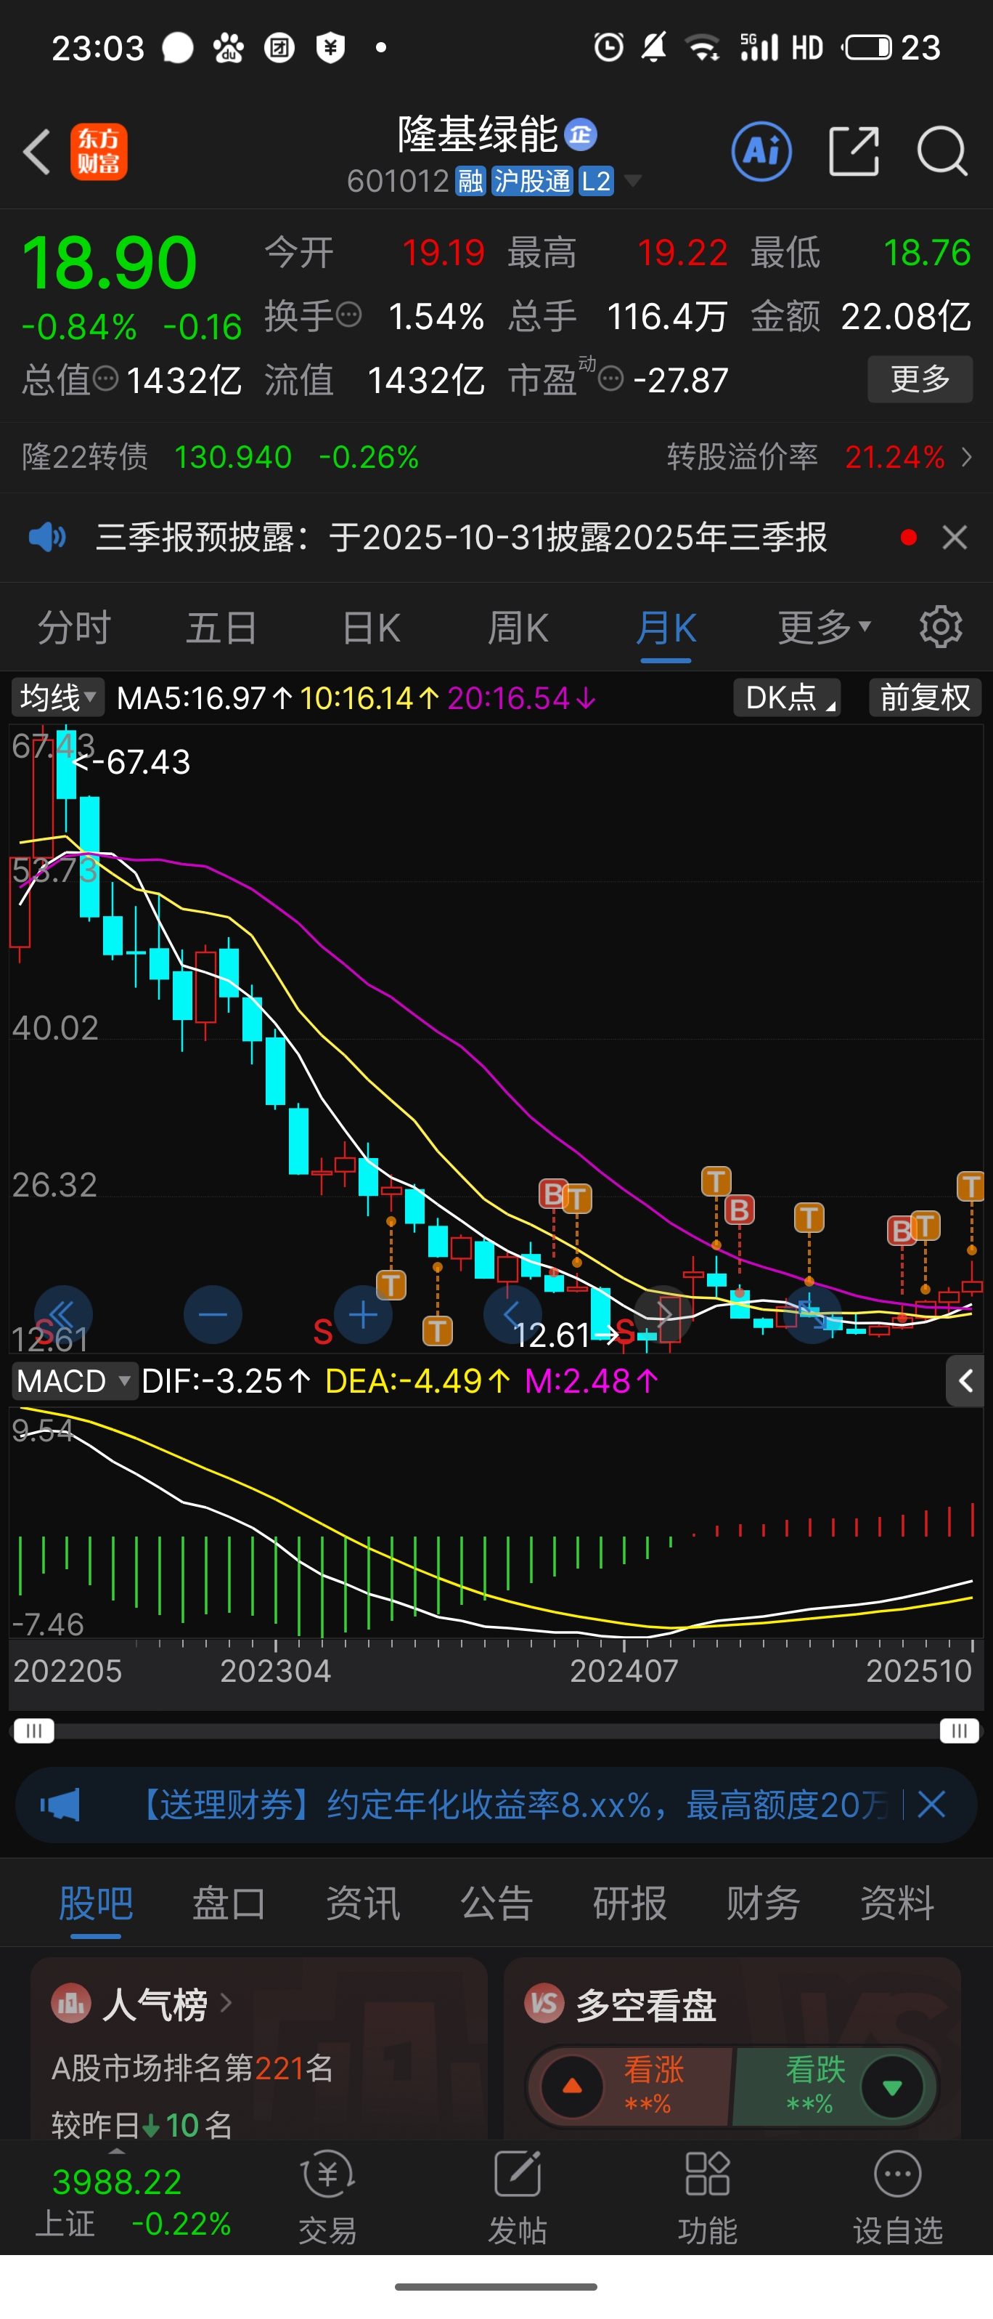The image size is (993, 2319).
Task: Switch to the 五日 tab
Action: (x=221, y=628)
